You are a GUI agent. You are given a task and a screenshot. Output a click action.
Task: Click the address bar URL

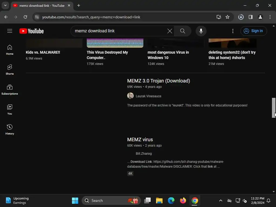(91, 17)
